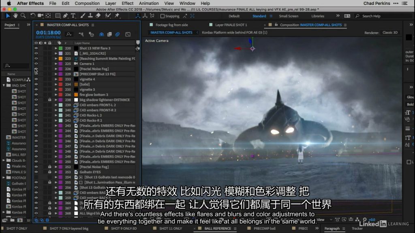Select the Zoom magnifier tool
This screenshot has height=233, width=415.
(x=23, y=16)
